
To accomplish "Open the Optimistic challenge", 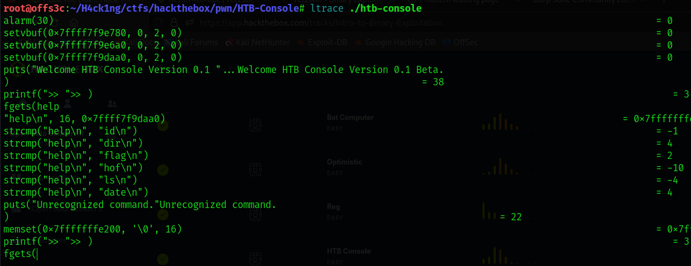I will click(x=344, y=162).
